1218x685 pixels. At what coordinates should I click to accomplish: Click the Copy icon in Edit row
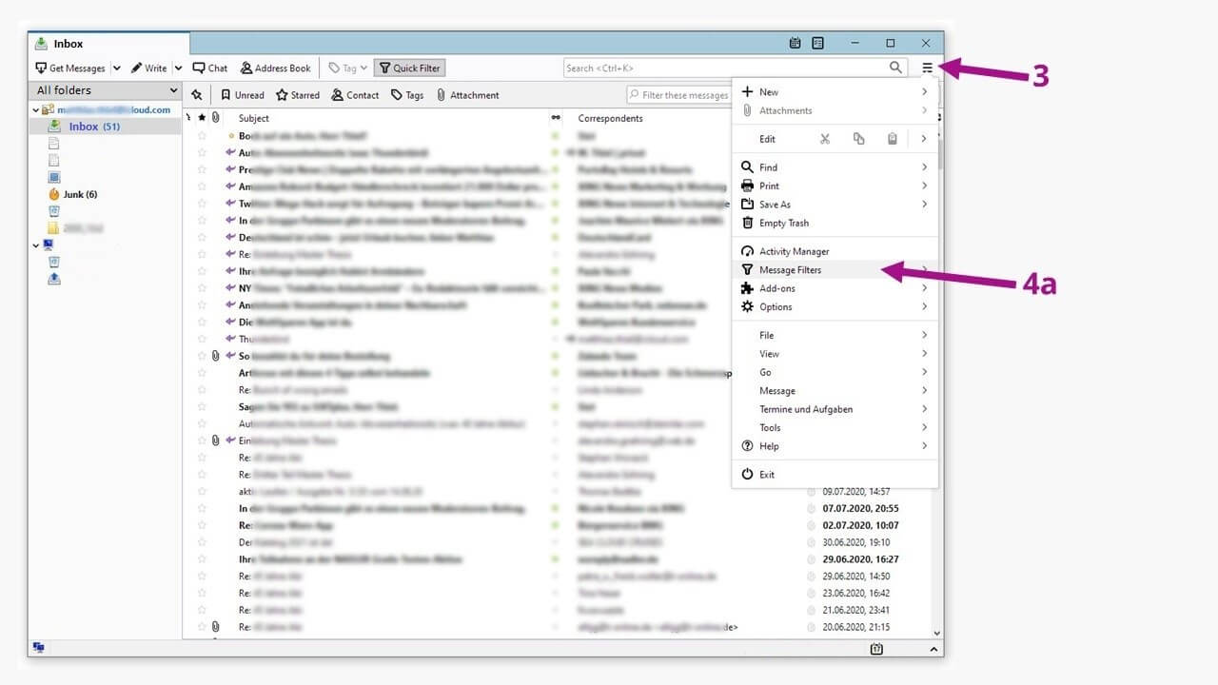[x=859, y=139]
